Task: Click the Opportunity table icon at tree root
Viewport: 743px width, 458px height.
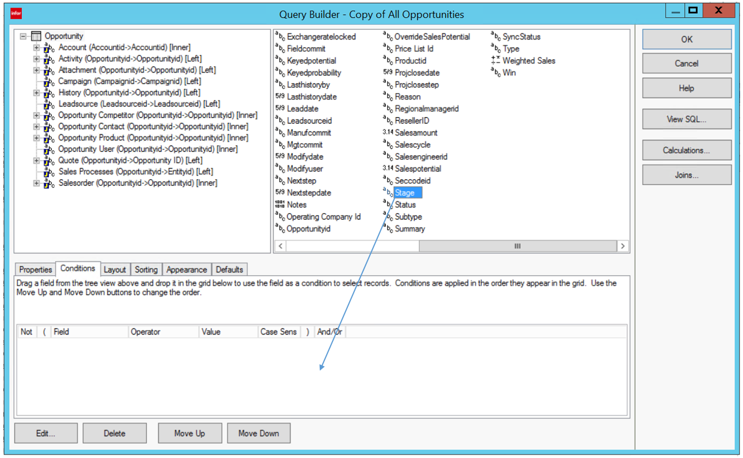Action: click(36, 36)
